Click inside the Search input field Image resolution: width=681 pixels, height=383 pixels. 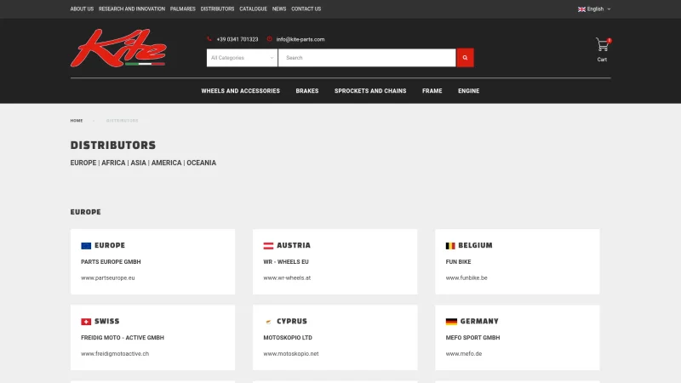[x=367, y=58]
